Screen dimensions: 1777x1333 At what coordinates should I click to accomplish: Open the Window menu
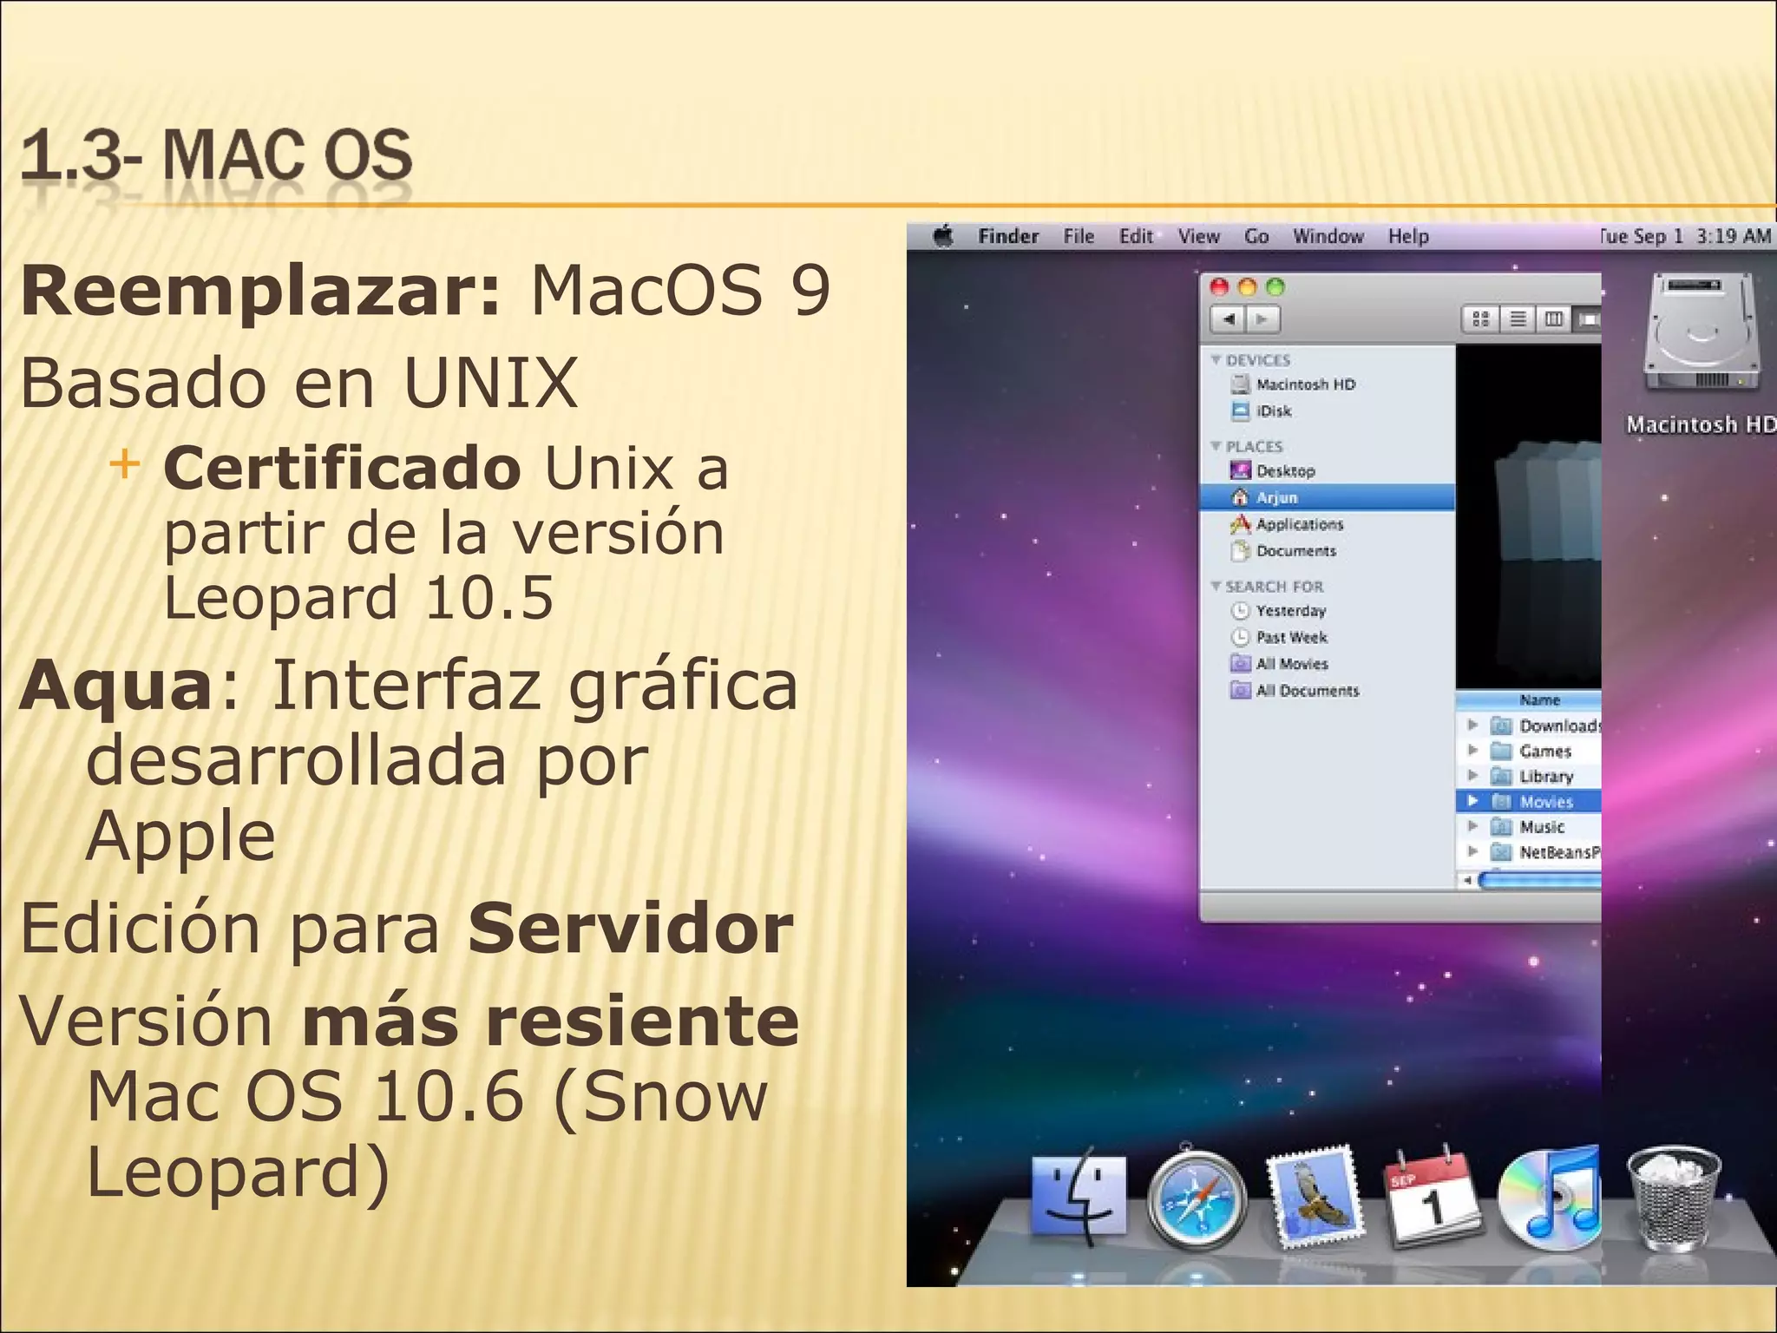click(x=1328, y=236)
